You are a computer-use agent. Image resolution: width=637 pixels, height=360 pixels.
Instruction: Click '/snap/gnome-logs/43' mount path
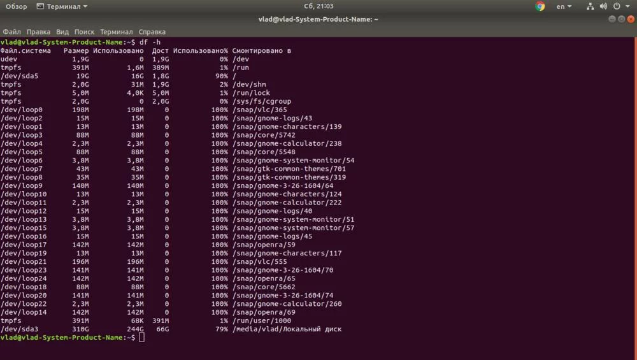pos(272,119)
